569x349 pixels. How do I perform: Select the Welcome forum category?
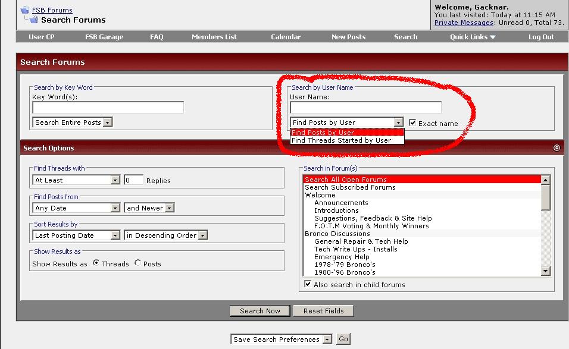click(x=422, y=195)
